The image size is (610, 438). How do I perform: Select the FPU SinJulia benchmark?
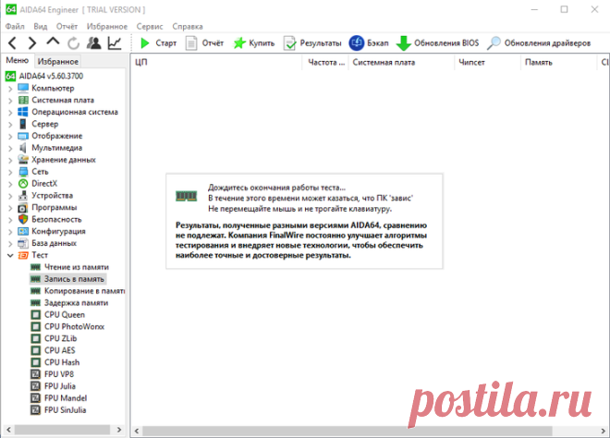coord(58,410)
